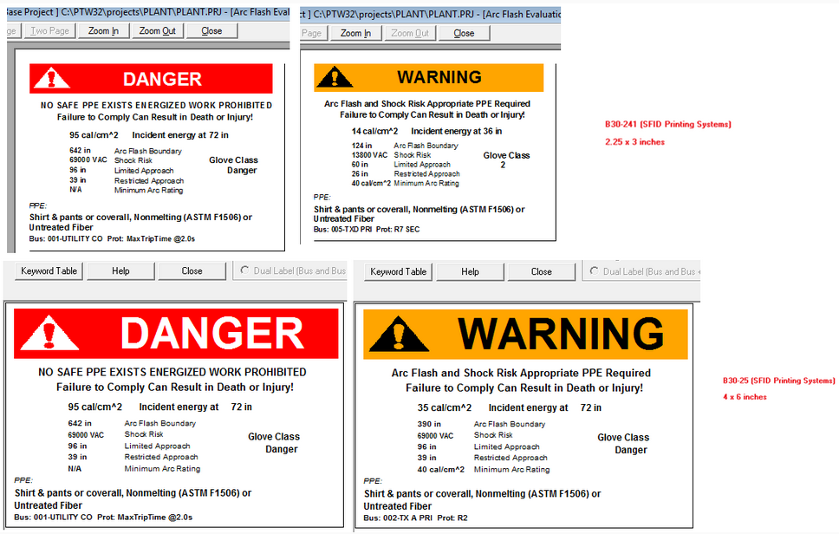Click Zoom In next to the Two Page button
This screenshot has height=534, width=839.
[x=104, y=31]
